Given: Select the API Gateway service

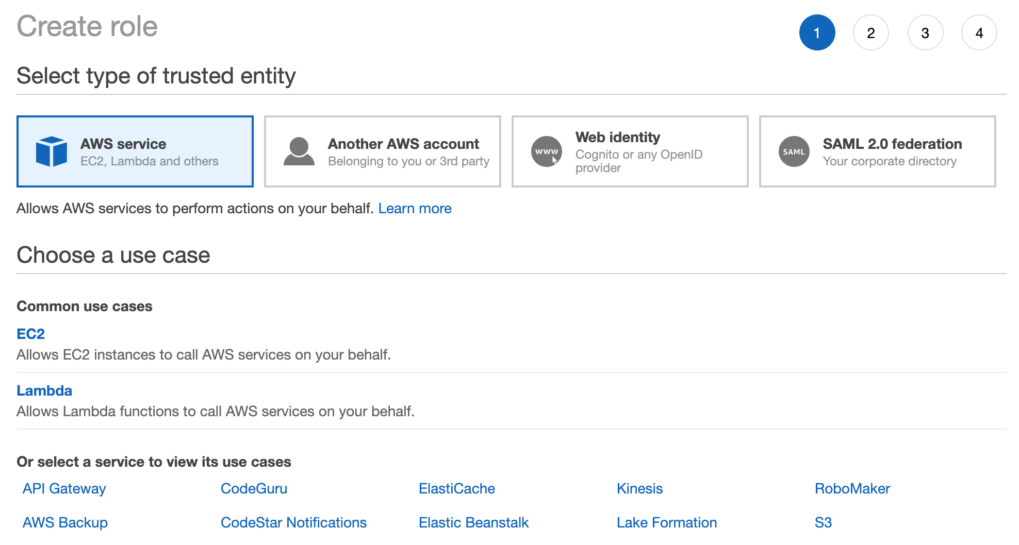Looking at the screenshot, I should coord(64,488).
